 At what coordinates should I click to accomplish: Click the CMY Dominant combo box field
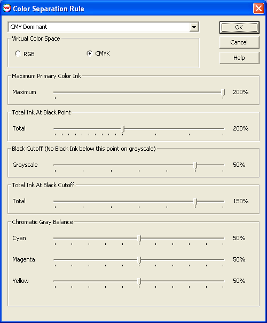103,27
